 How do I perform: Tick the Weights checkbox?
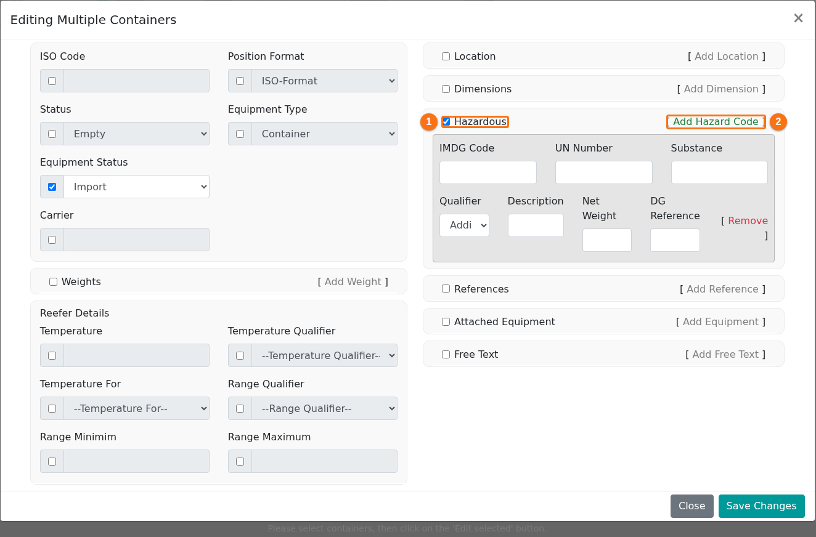[x=53, y=281]
